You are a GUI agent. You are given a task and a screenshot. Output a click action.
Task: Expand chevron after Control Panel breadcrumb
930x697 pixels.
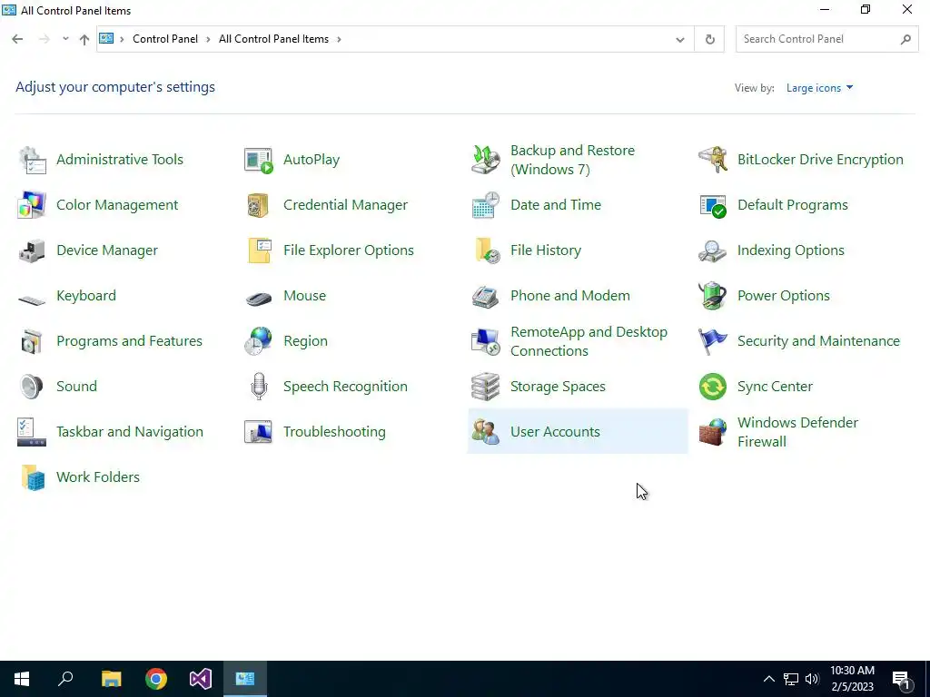[208, 39]
